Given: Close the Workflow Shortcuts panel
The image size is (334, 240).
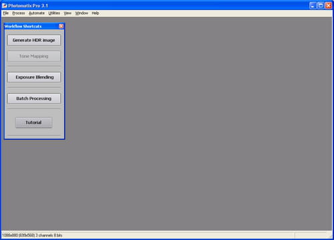Looking at the screenshot, I should pyautogui.click(x=61, y=26).
